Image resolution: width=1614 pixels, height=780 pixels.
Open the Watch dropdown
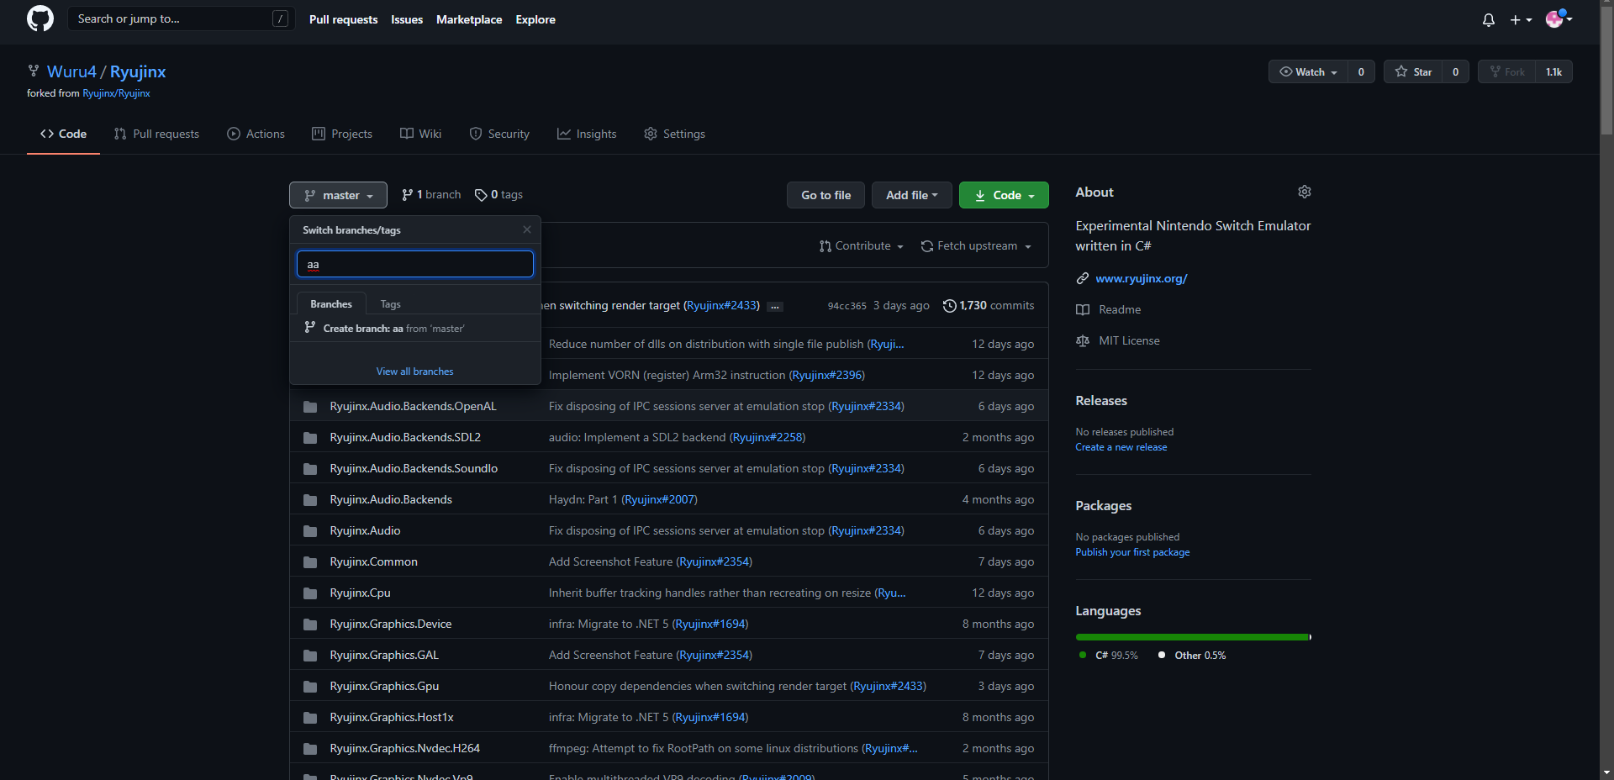[x=1308, y=71]
